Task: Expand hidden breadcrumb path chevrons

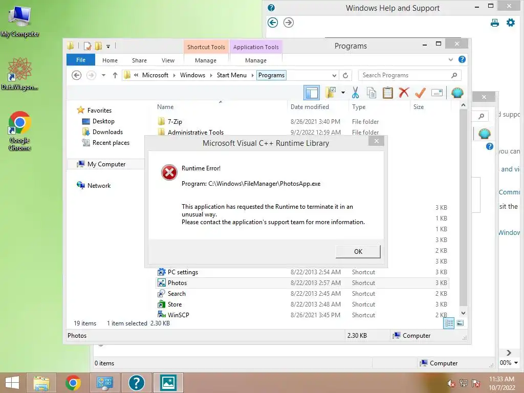Action: 136,75
